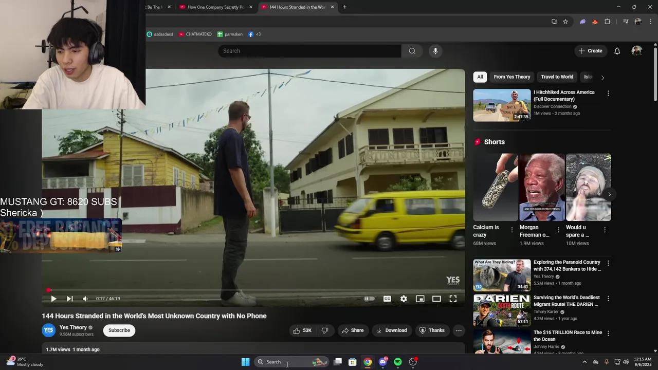Open options for Would u spare short
Screen dimensions: 658x370
605,230
